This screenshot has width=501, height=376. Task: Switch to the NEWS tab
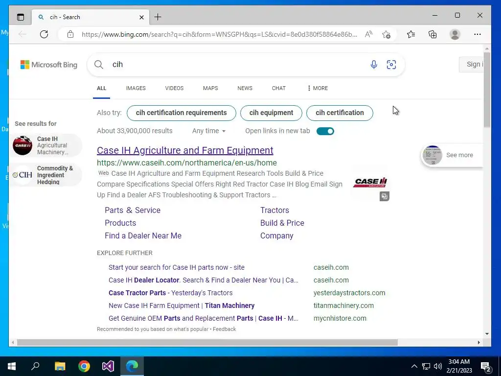click(245, 88)
